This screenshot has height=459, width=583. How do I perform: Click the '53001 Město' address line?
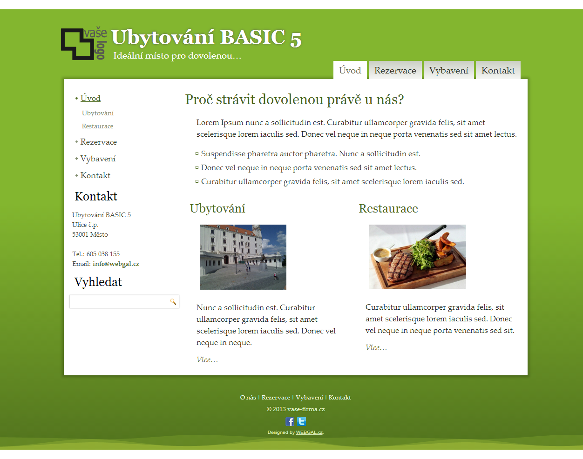point(90,234)
